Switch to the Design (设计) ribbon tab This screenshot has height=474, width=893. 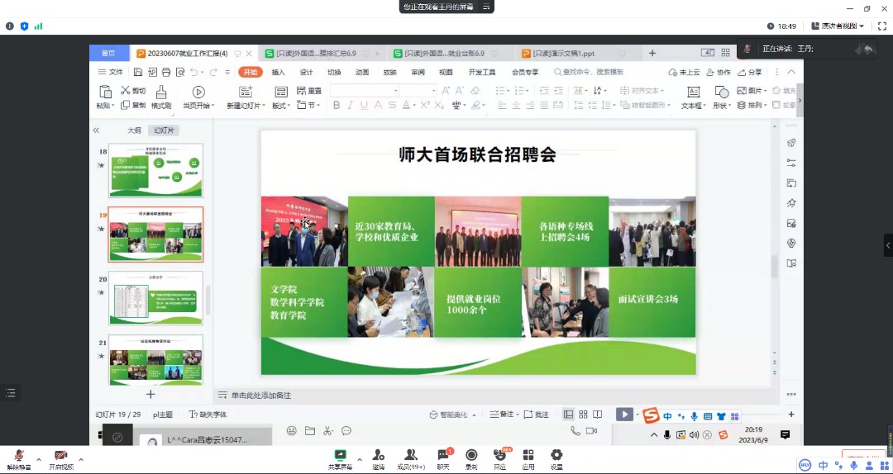pos(307,73)
